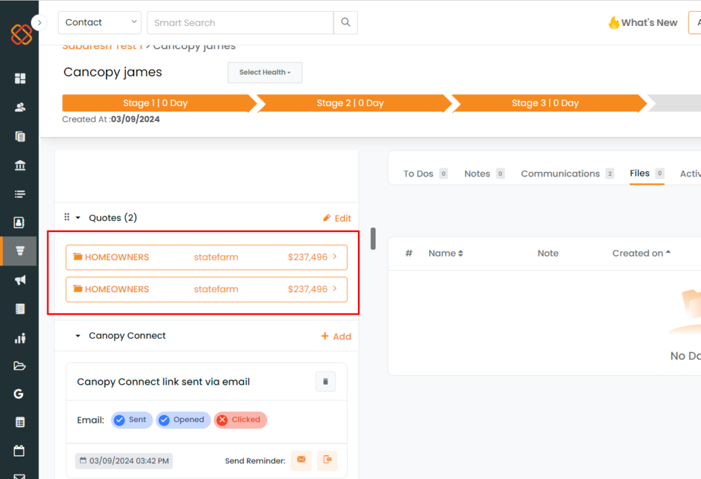
Task: Click the Note column header
Action: [548, 253]
